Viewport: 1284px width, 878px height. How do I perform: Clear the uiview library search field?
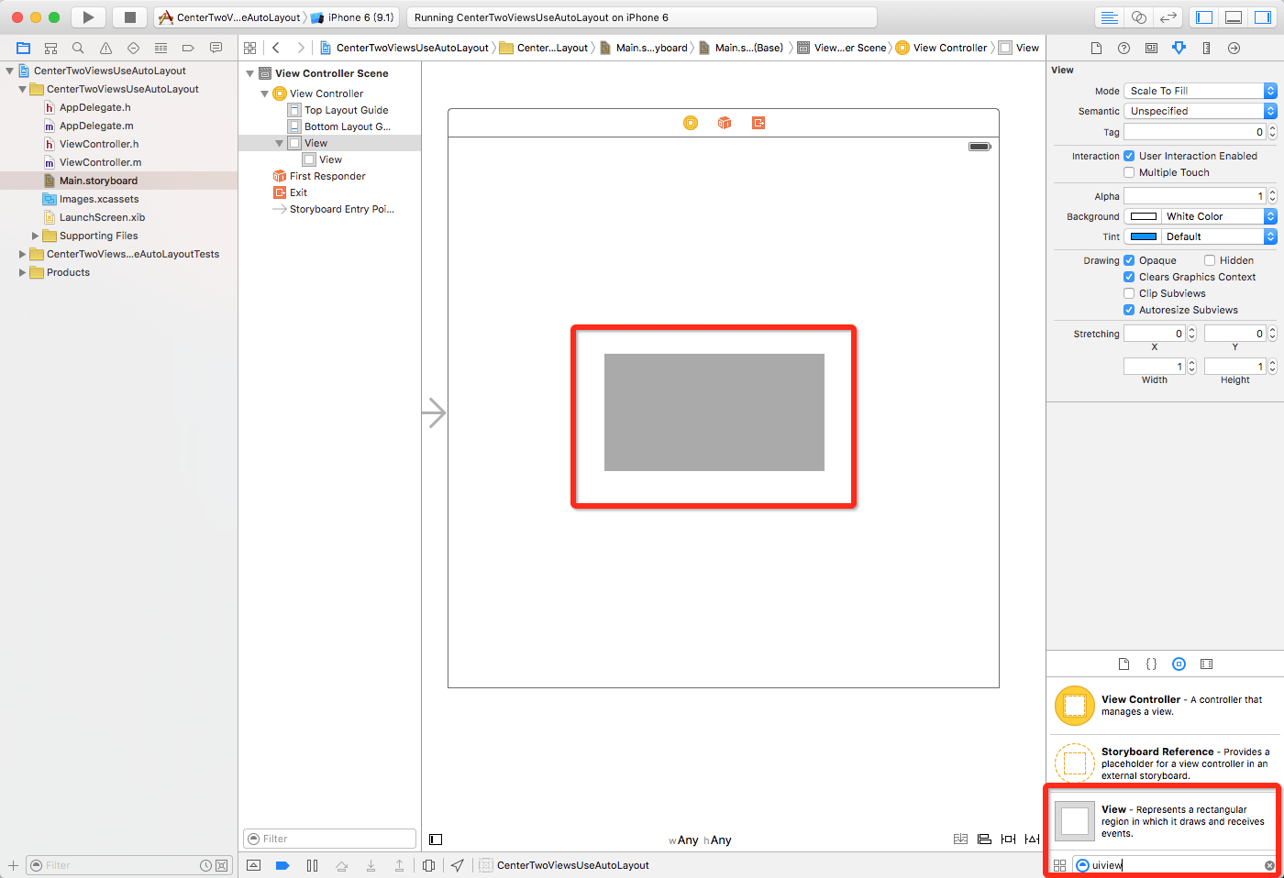[x=1269, y=865]
